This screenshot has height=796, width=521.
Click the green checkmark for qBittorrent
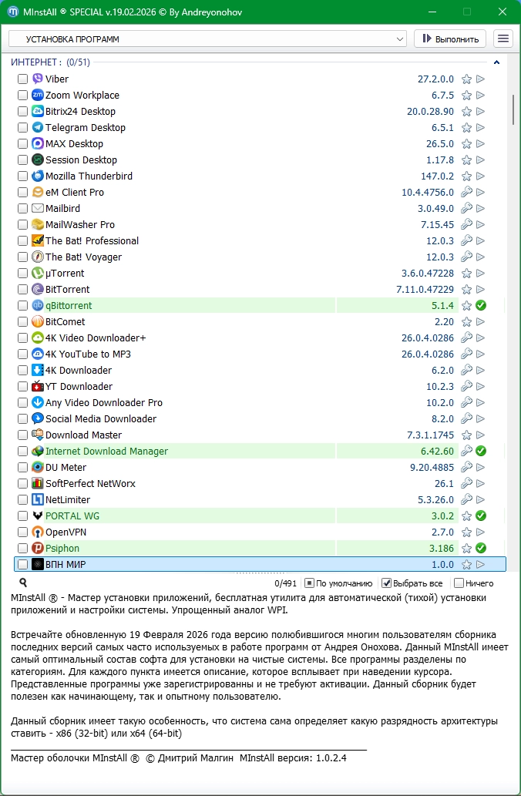pyautogui.click(x=481, y=306)
